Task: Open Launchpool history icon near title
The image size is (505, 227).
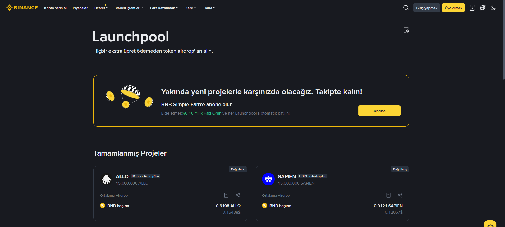Action: pos(406,30)
